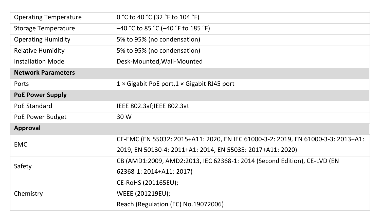Click the EMC row label
The height and width of the screenshot is (221, 380).
click(x=21, y=145)
